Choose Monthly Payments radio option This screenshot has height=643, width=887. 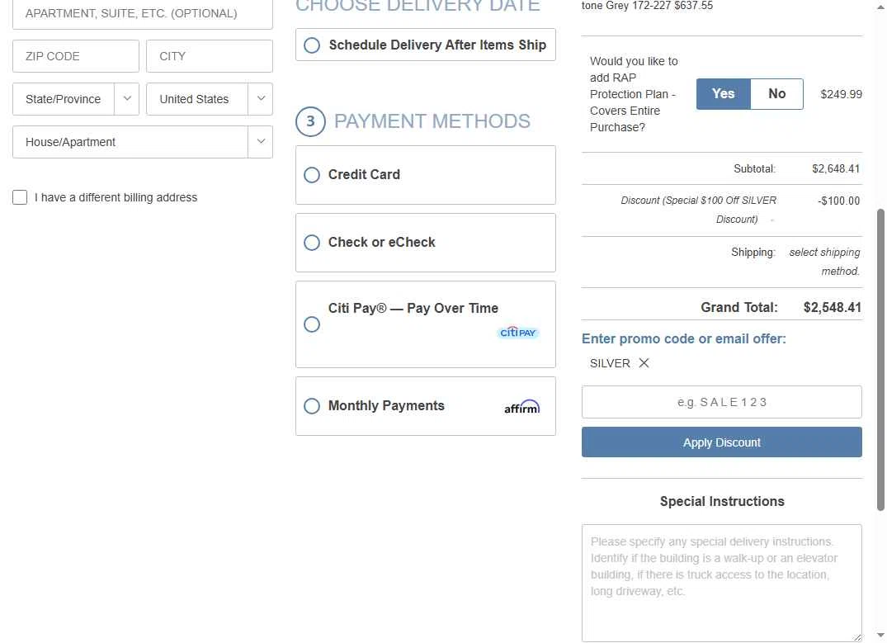tap(312, 406)
